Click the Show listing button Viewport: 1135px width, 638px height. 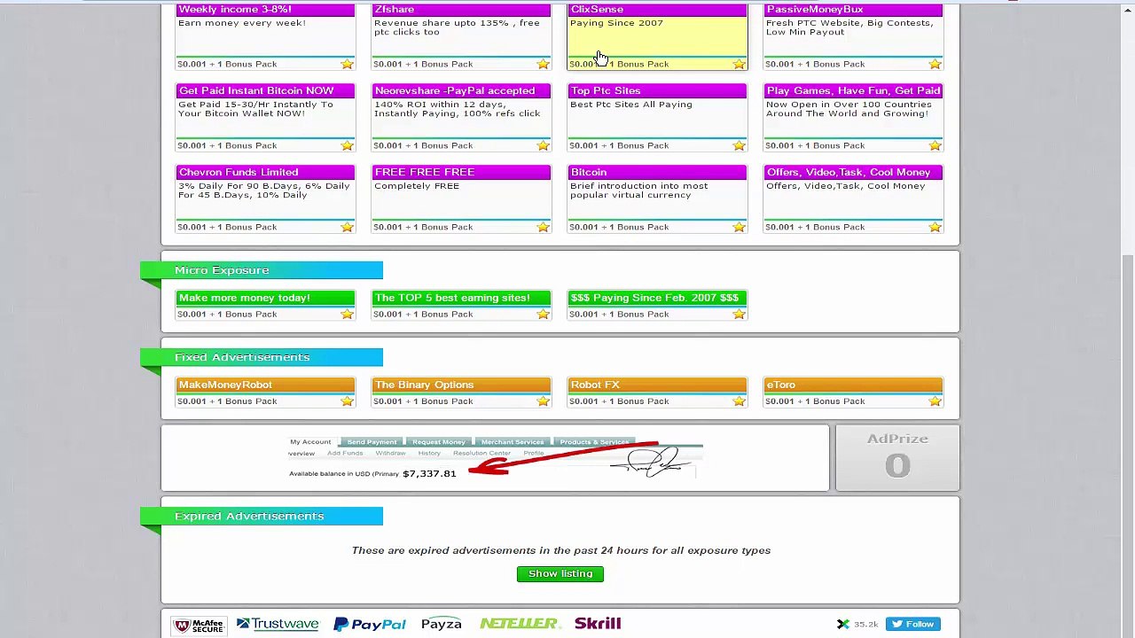[x=560, y=573]
